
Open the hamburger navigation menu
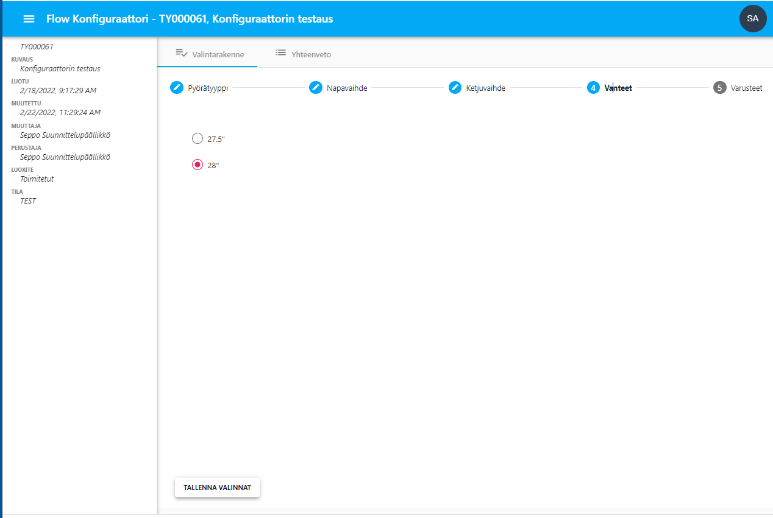(29, 19)
